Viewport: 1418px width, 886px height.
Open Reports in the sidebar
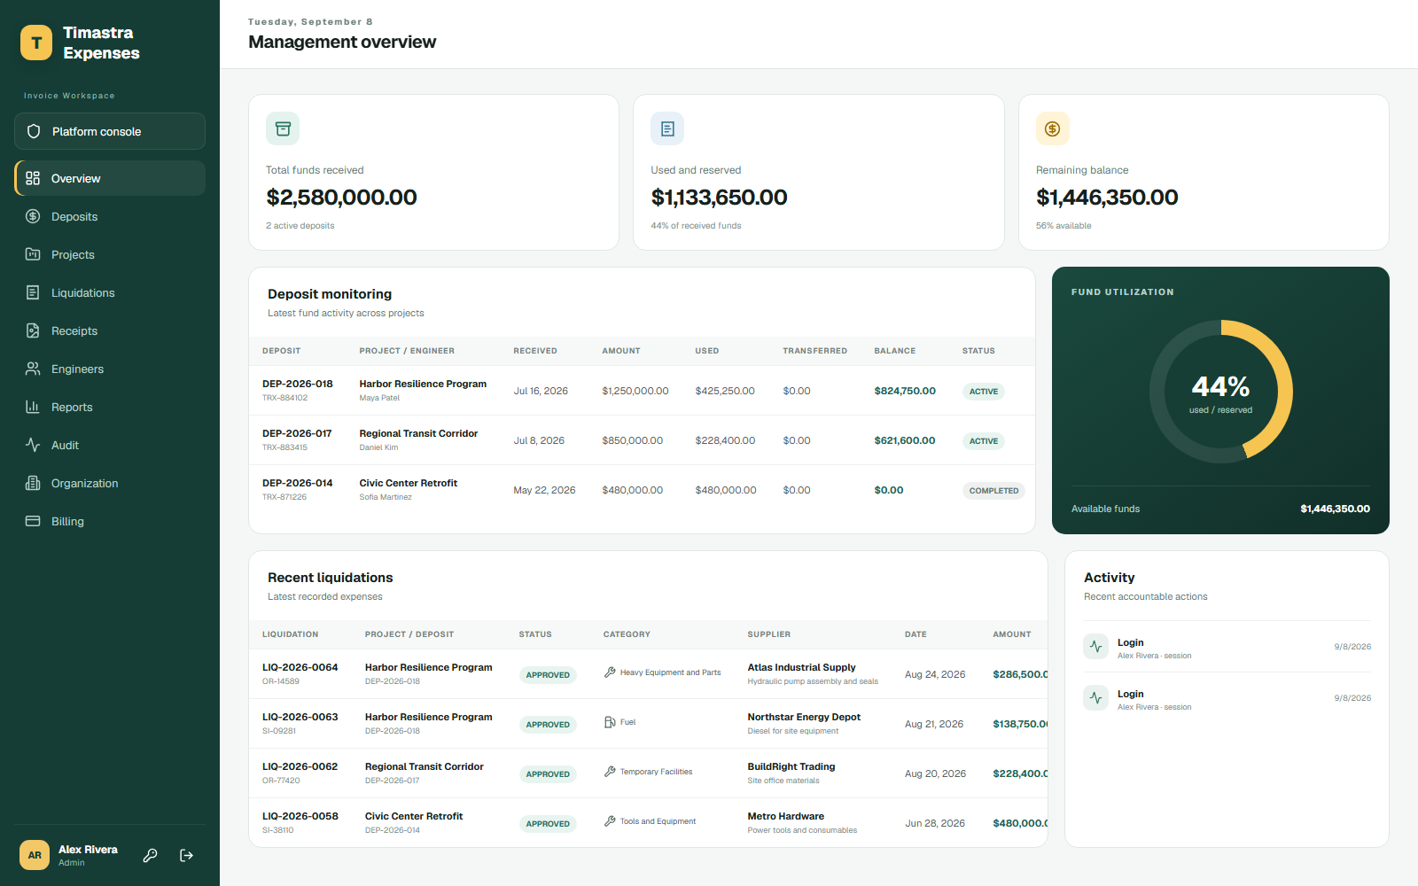click(110, 407)
